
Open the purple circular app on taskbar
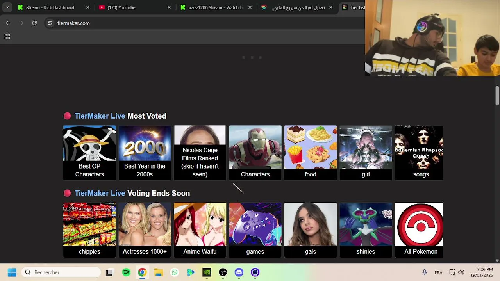pyautogui.click(x=255, y=272)
